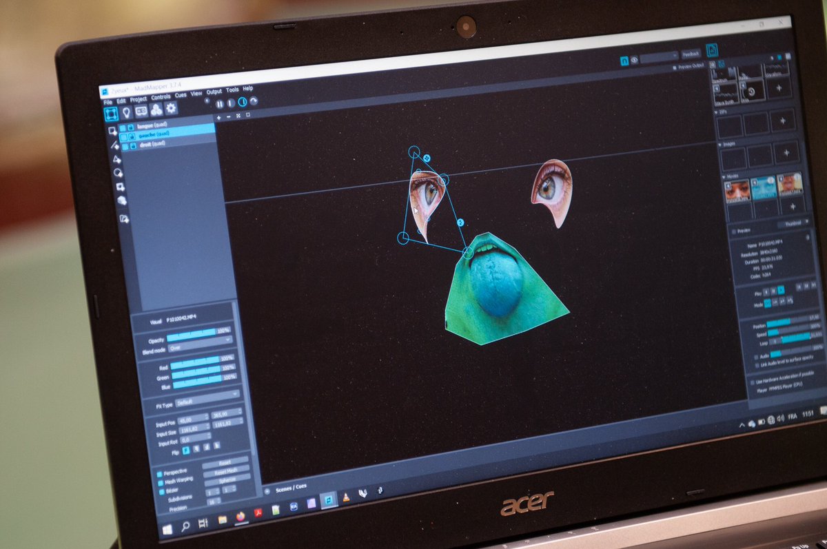
Task: Open the File menu
Action: click(x=108, y=102)
